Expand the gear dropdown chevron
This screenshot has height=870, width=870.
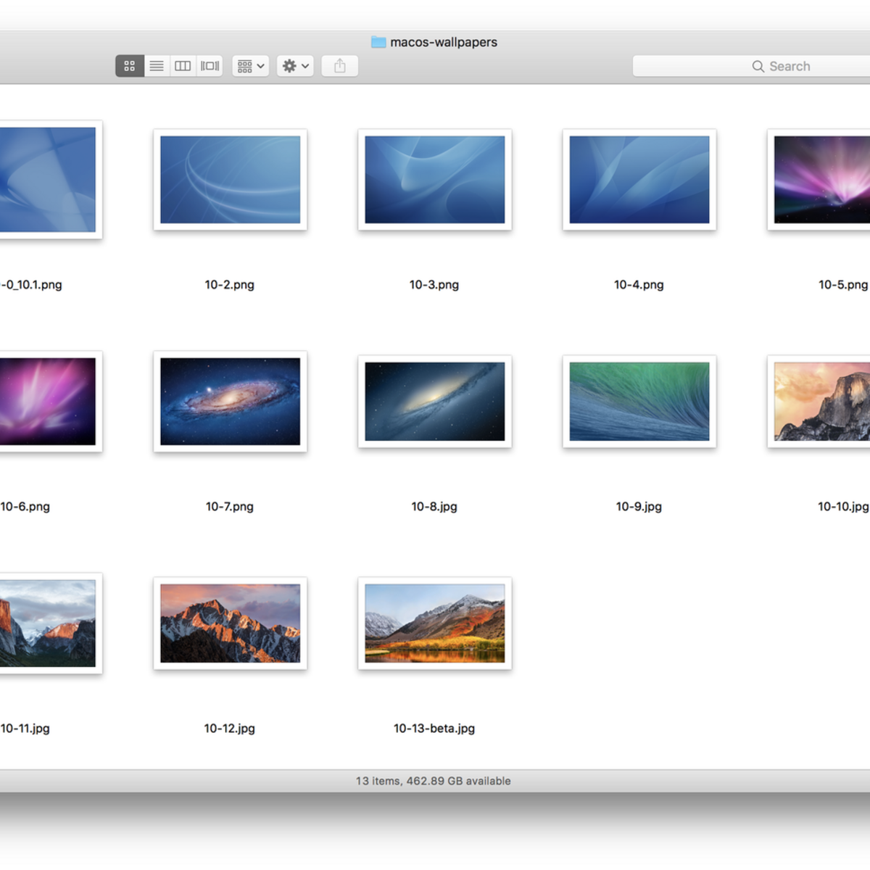[x=303, y=66]
